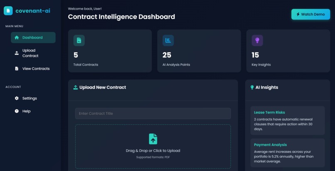Image resolution: width=335 pixels, height=171 pixels.
Task: Click the Dashboard home icon
Action: [17, 37]
